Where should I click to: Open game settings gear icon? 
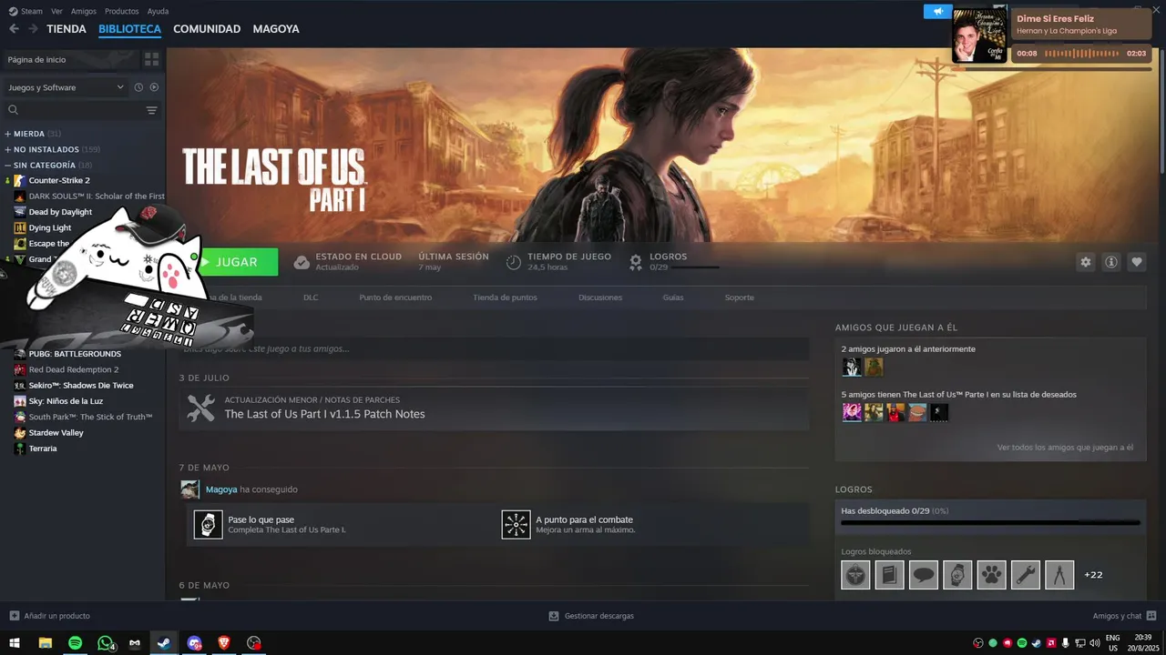1085,262
